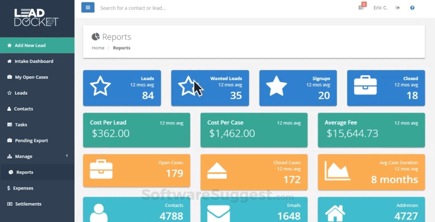This screenshot has width=435, height=222.
Task: Open Tasks using the list icon
Action: (9, 124)
